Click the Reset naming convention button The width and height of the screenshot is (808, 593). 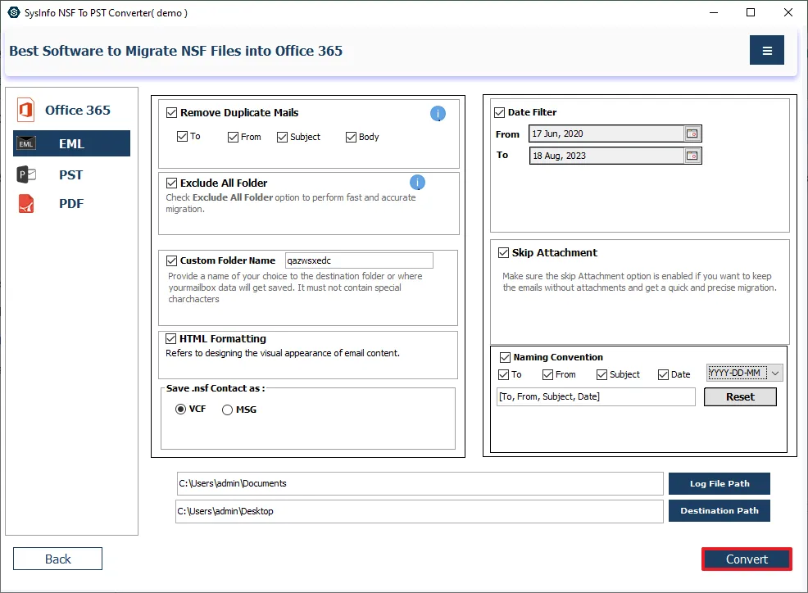pos(740,396)
